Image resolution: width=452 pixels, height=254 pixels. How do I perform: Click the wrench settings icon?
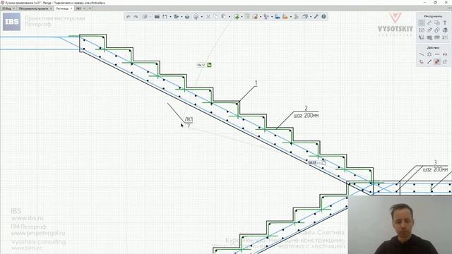coord(316,17)
